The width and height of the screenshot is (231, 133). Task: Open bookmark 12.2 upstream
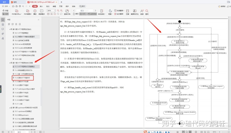click(22, 115)
